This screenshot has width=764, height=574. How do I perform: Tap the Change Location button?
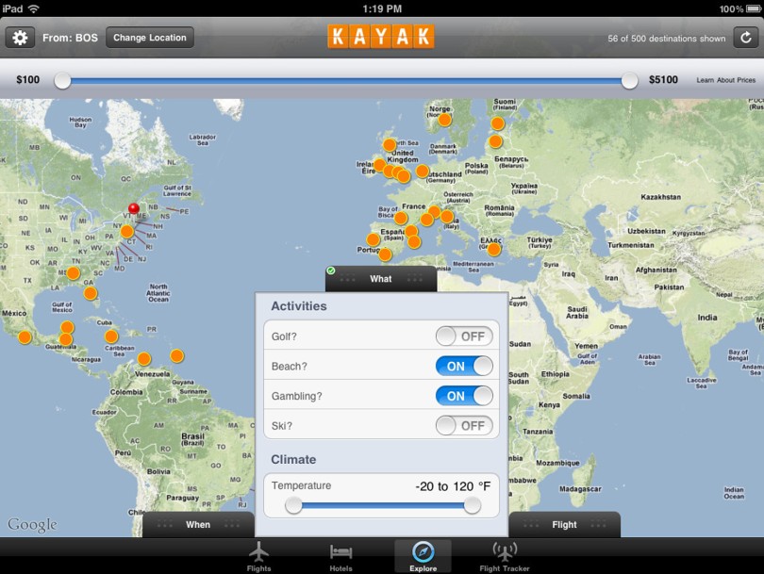click(150, 38)
